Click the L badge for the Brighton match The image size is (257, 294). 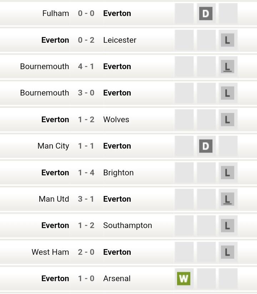(227, 172)
